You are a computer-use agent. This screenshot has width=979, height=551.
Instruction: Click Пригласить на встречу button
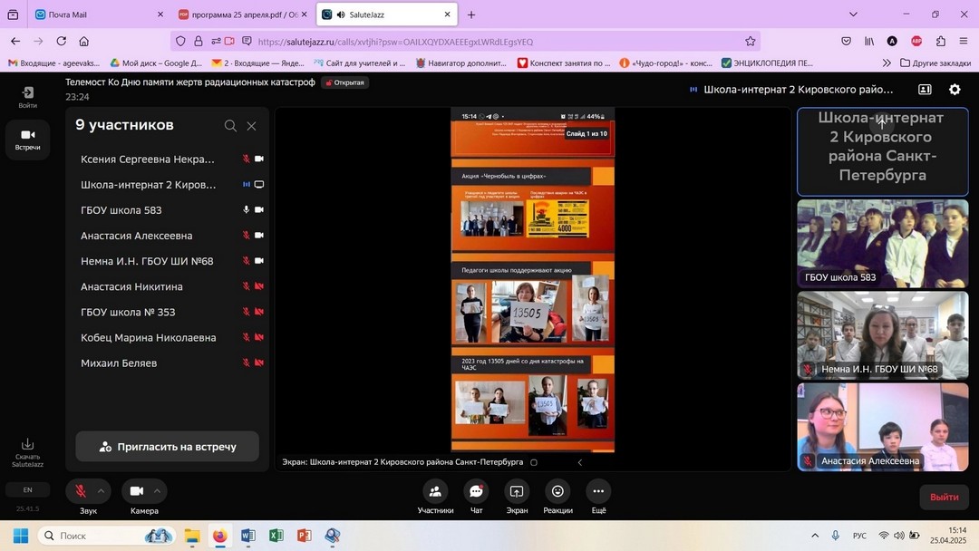click(168, 447)
